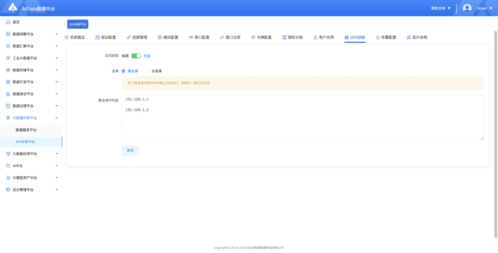Click the 接口配置 tab icon

pyautogui.click(x=191, y=37)
